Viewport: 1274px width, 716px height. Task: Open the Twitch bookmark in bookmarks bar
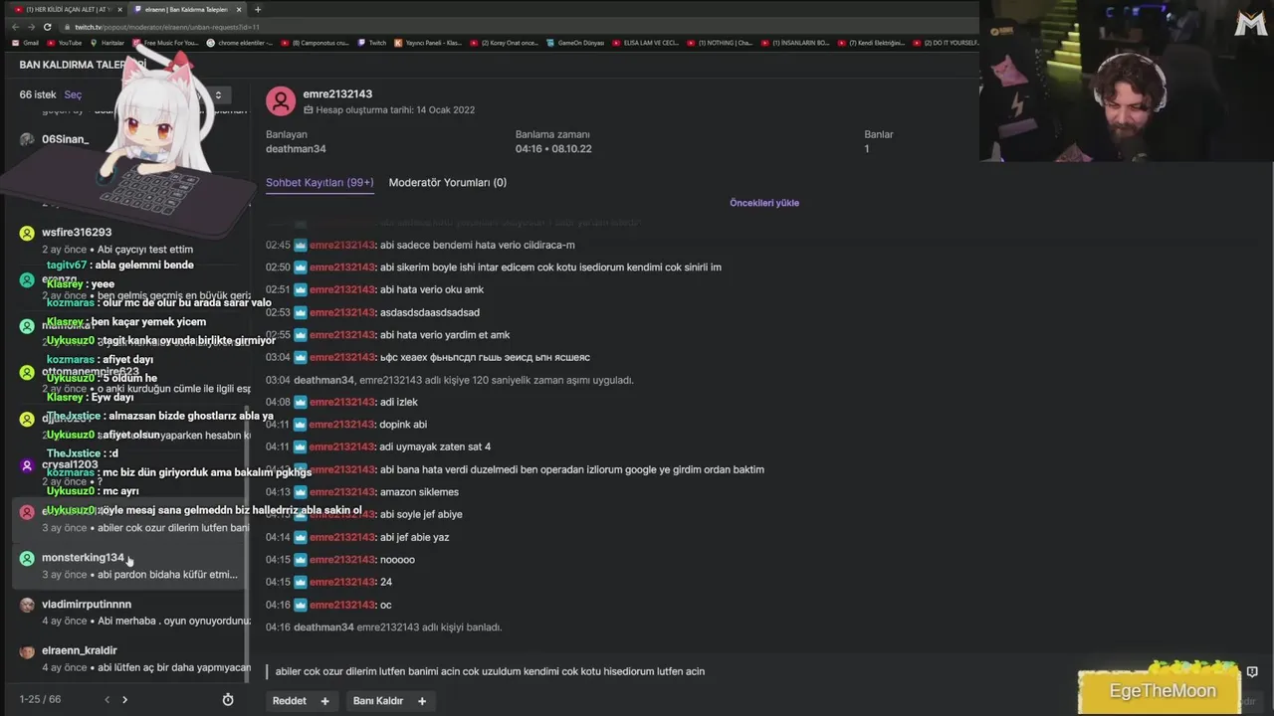tap(372, 43)
